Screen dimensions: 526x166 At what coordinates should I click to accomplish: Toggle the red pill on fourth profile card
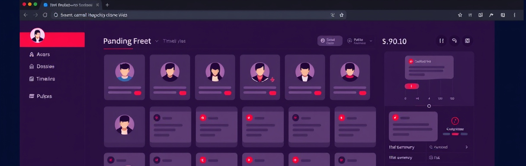point(273,93)
